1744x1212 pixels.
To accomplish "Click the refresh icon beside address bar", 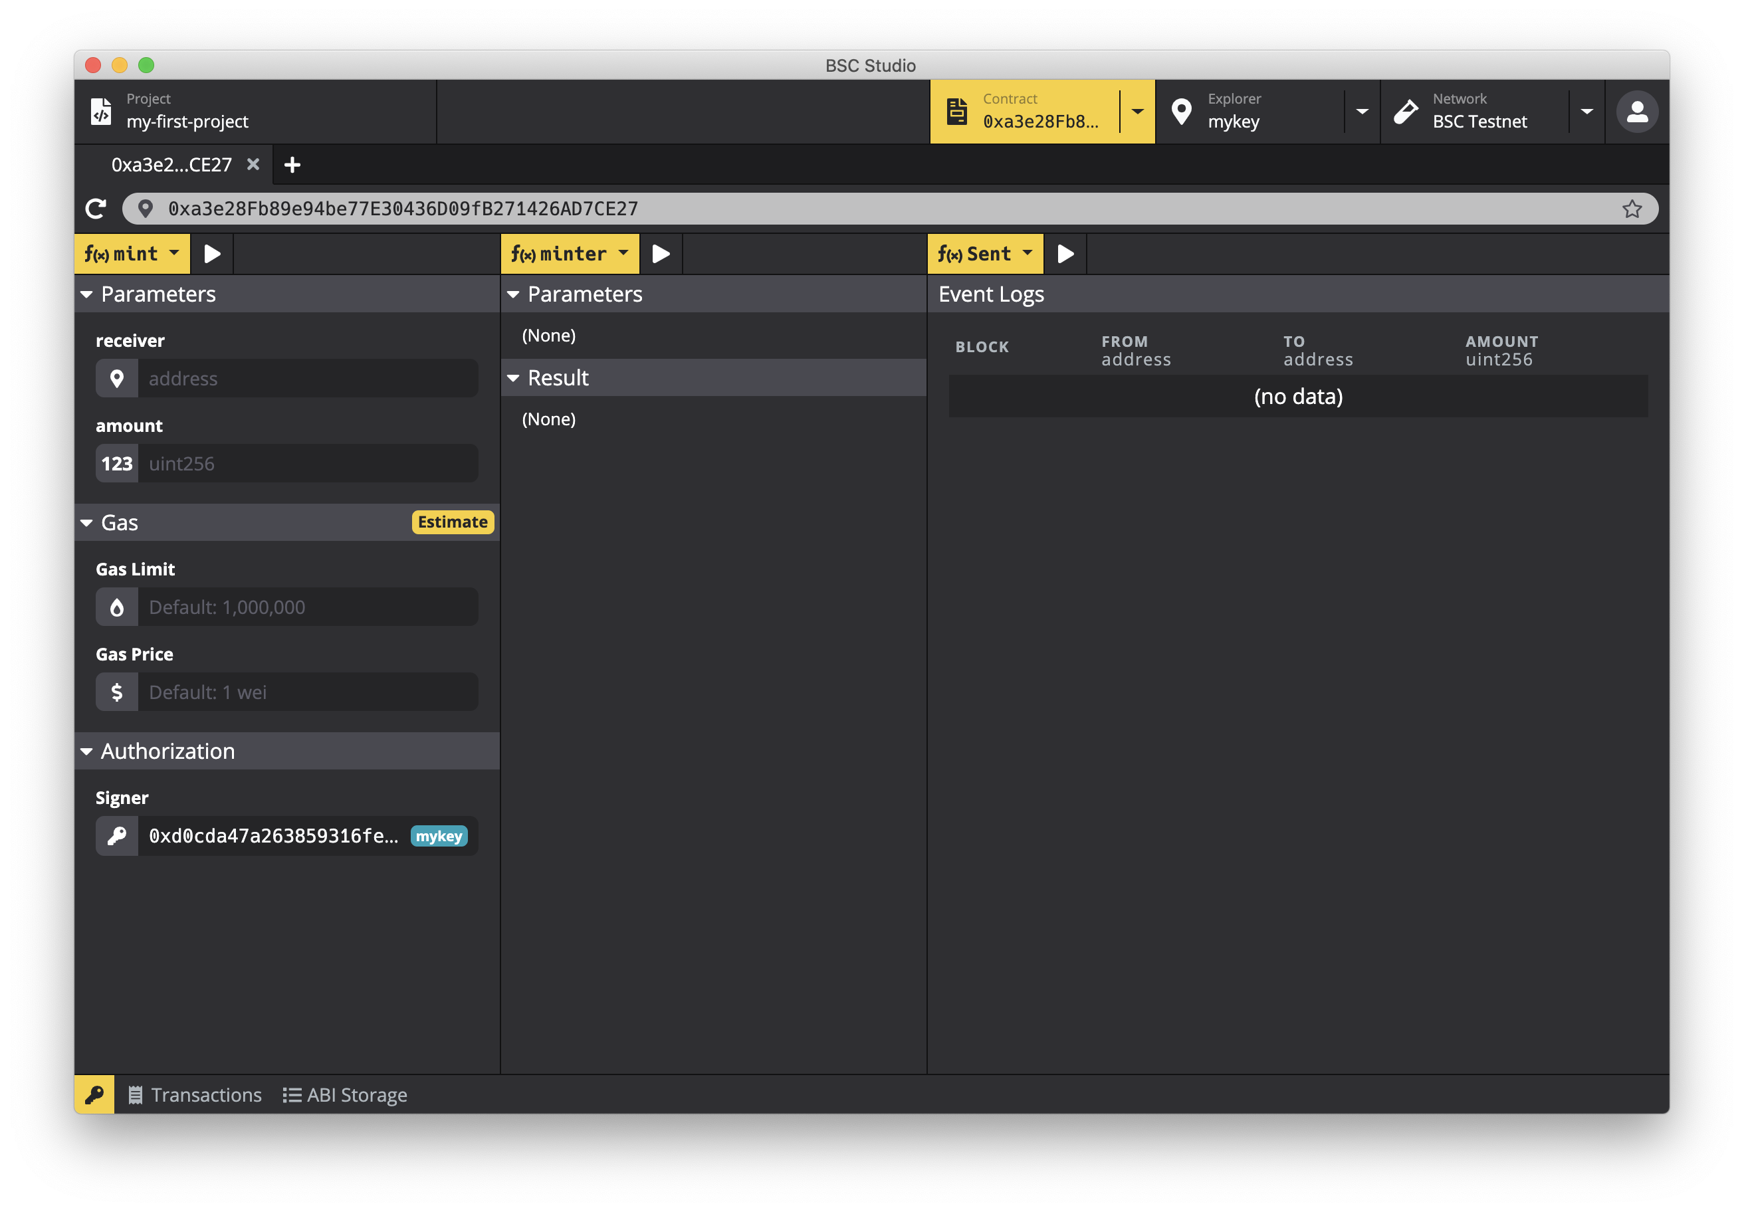I will point(96,209).
